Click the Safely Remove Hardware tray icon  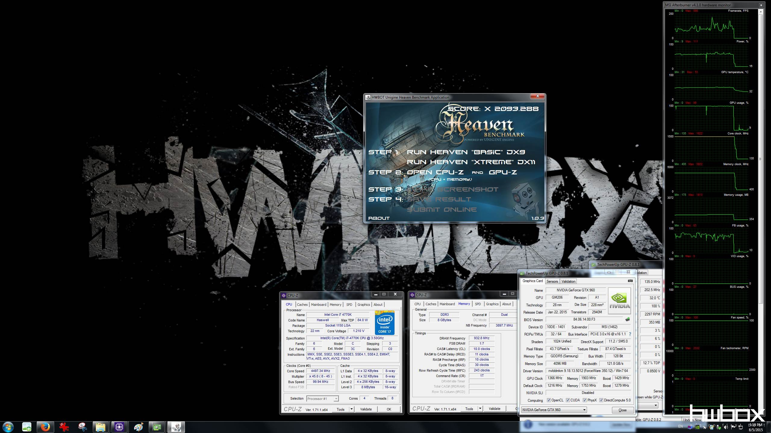(719, 427)
